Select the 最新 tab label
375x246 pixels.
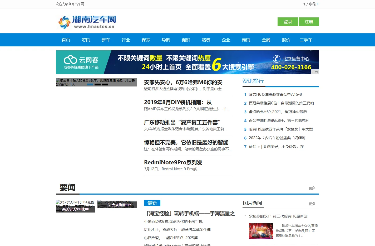(x=152, y=203)
